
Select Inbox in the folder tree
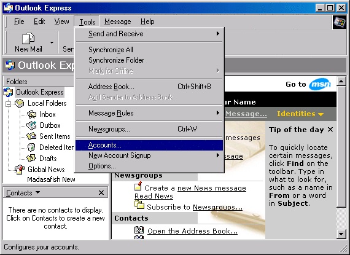click(47, 114)
